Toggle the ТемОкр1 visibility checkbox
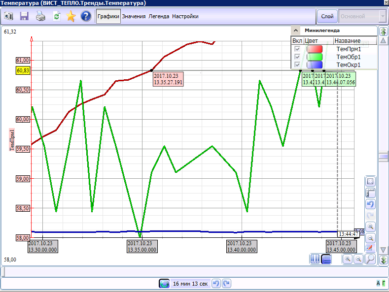 click(297, 65)
